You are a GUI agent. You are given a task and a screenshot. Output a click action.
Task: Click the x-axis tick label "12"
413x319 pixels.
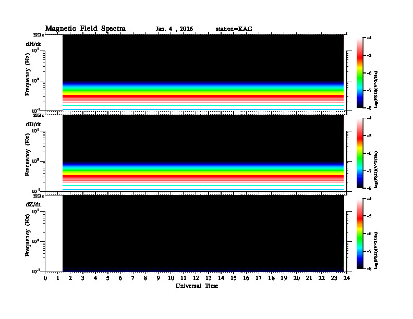click(196, 278)
